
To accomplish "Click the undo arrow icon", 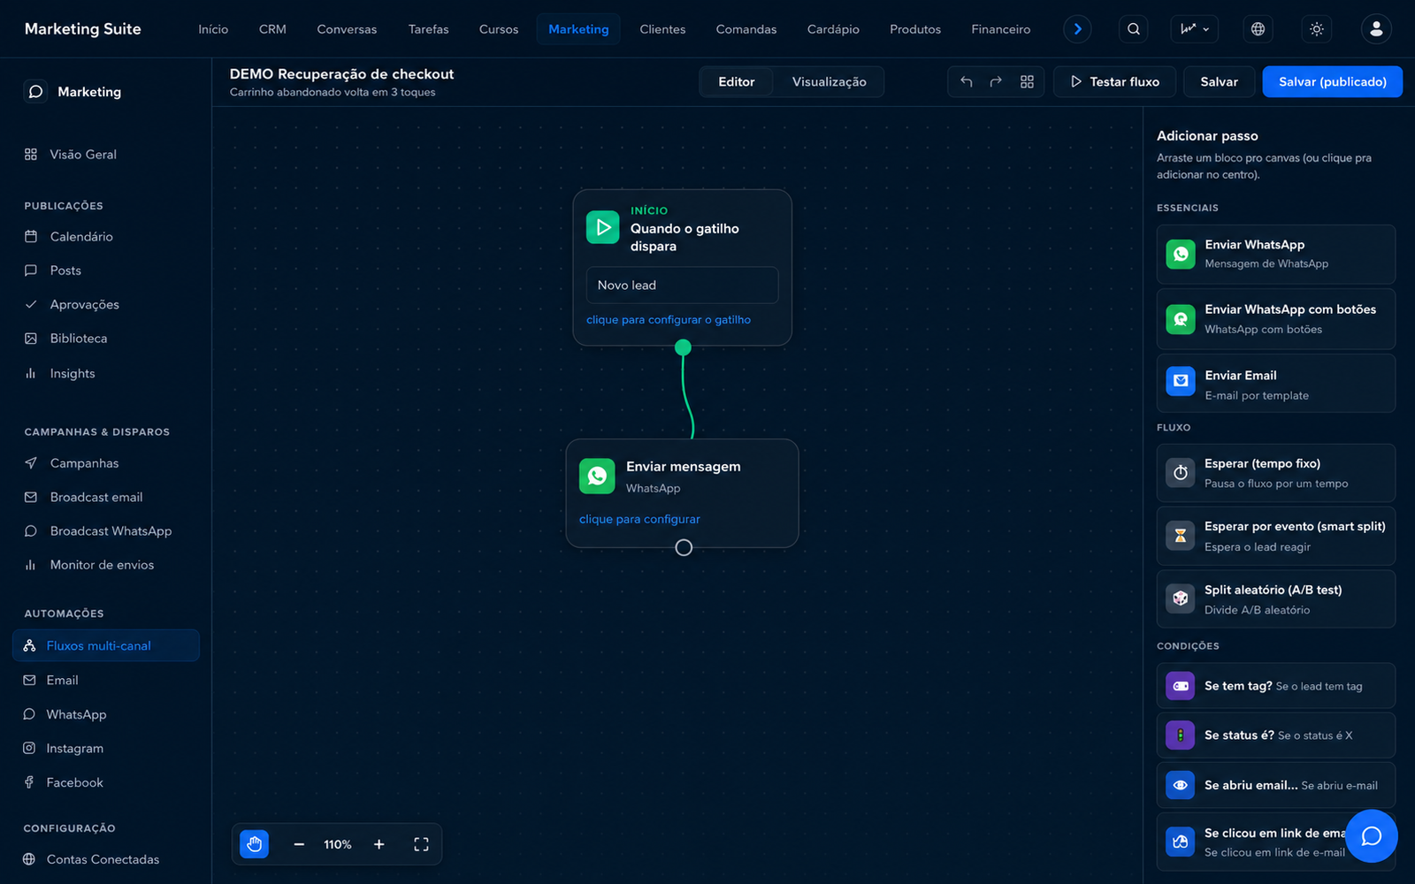I will [966, 81].
